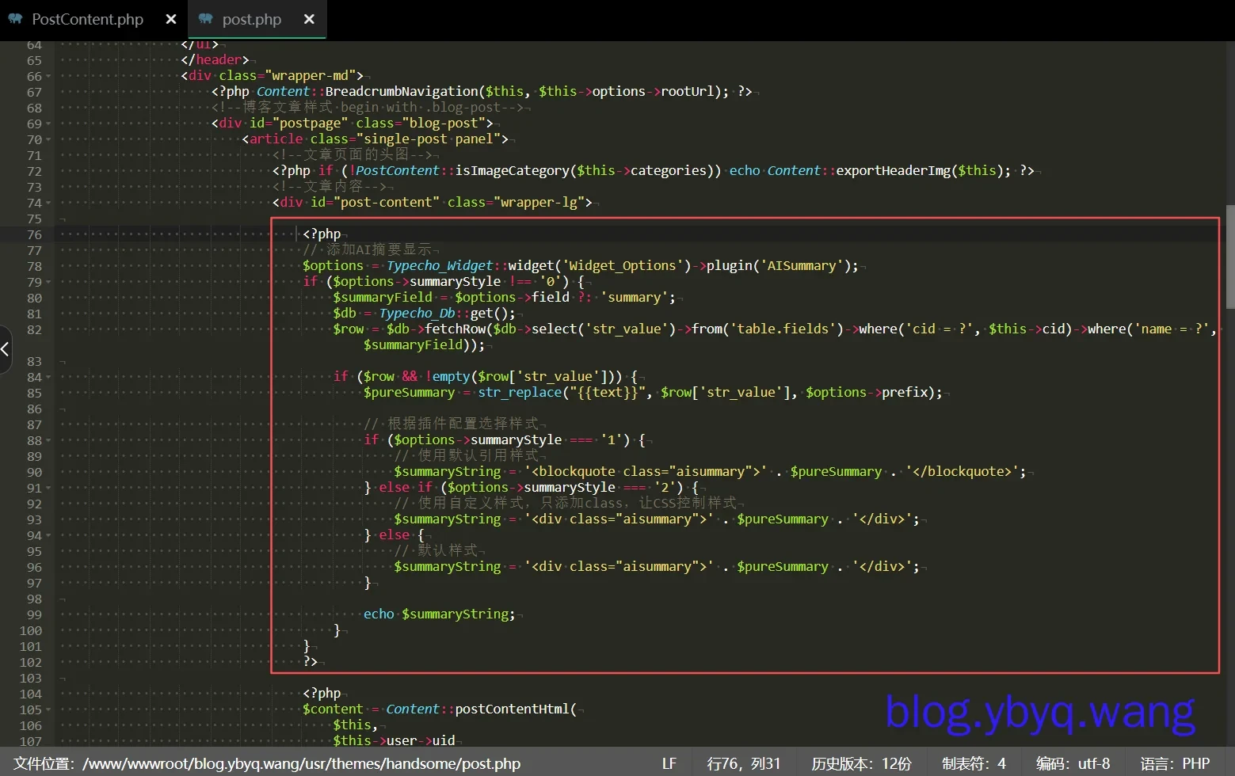Select line number 104 in gutter
1235x776 pixels.
pos(31,694)
